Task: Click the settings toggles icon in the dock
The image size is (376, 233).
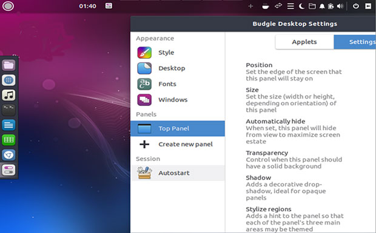Action: (8, 170)
